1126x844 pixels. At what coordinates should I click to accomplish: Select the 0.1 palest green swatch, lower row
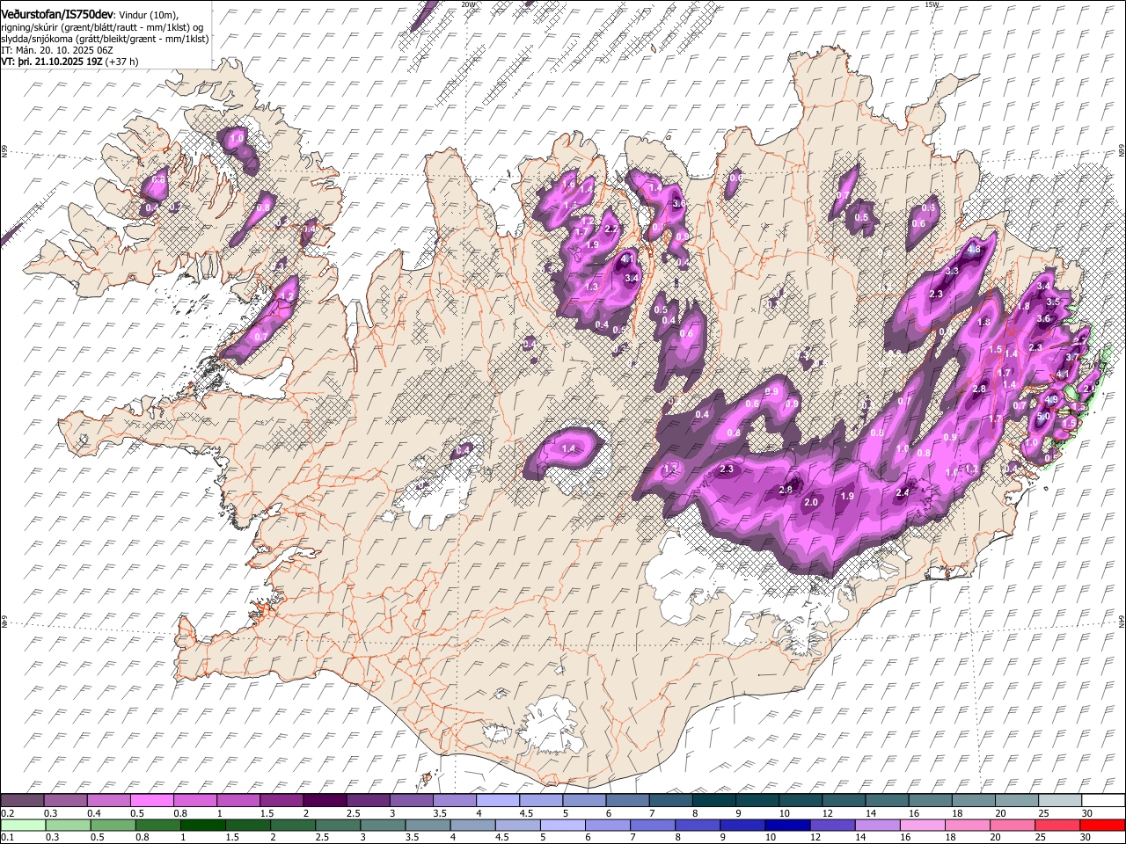tap(23, 825)
